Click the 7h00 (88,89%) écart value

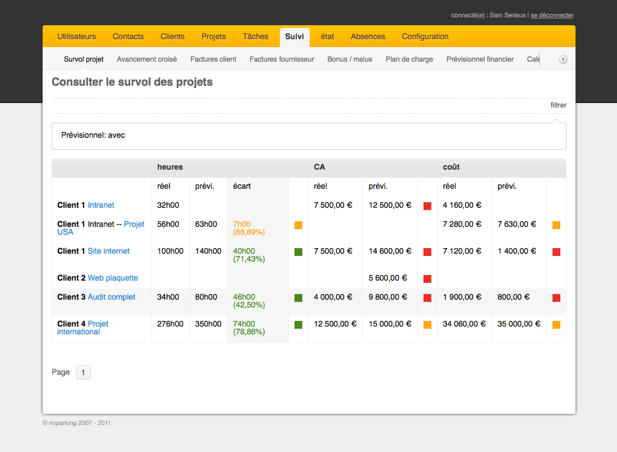248,228
